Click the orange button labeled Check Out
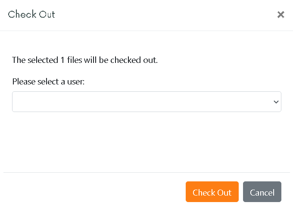 [x=212, y=192]
